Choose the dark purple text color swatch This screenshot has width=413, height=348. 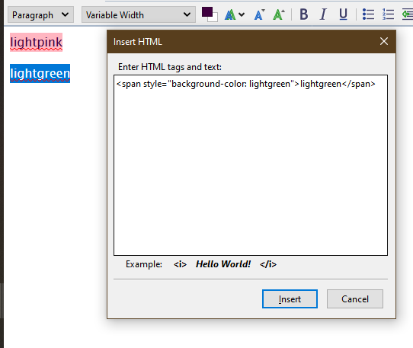click(207, 12)
